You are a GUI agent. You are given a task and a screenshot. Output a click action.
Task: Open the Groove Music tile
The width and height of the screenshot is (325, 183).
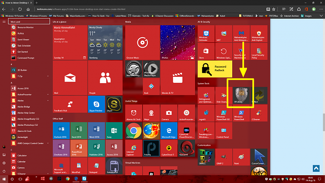pos(143,42)
